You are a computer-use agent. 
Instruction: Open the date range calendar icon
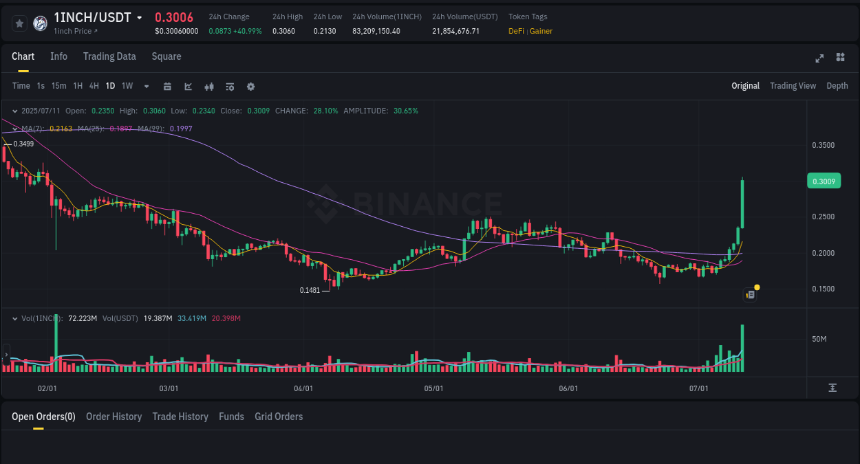point(167,86)
